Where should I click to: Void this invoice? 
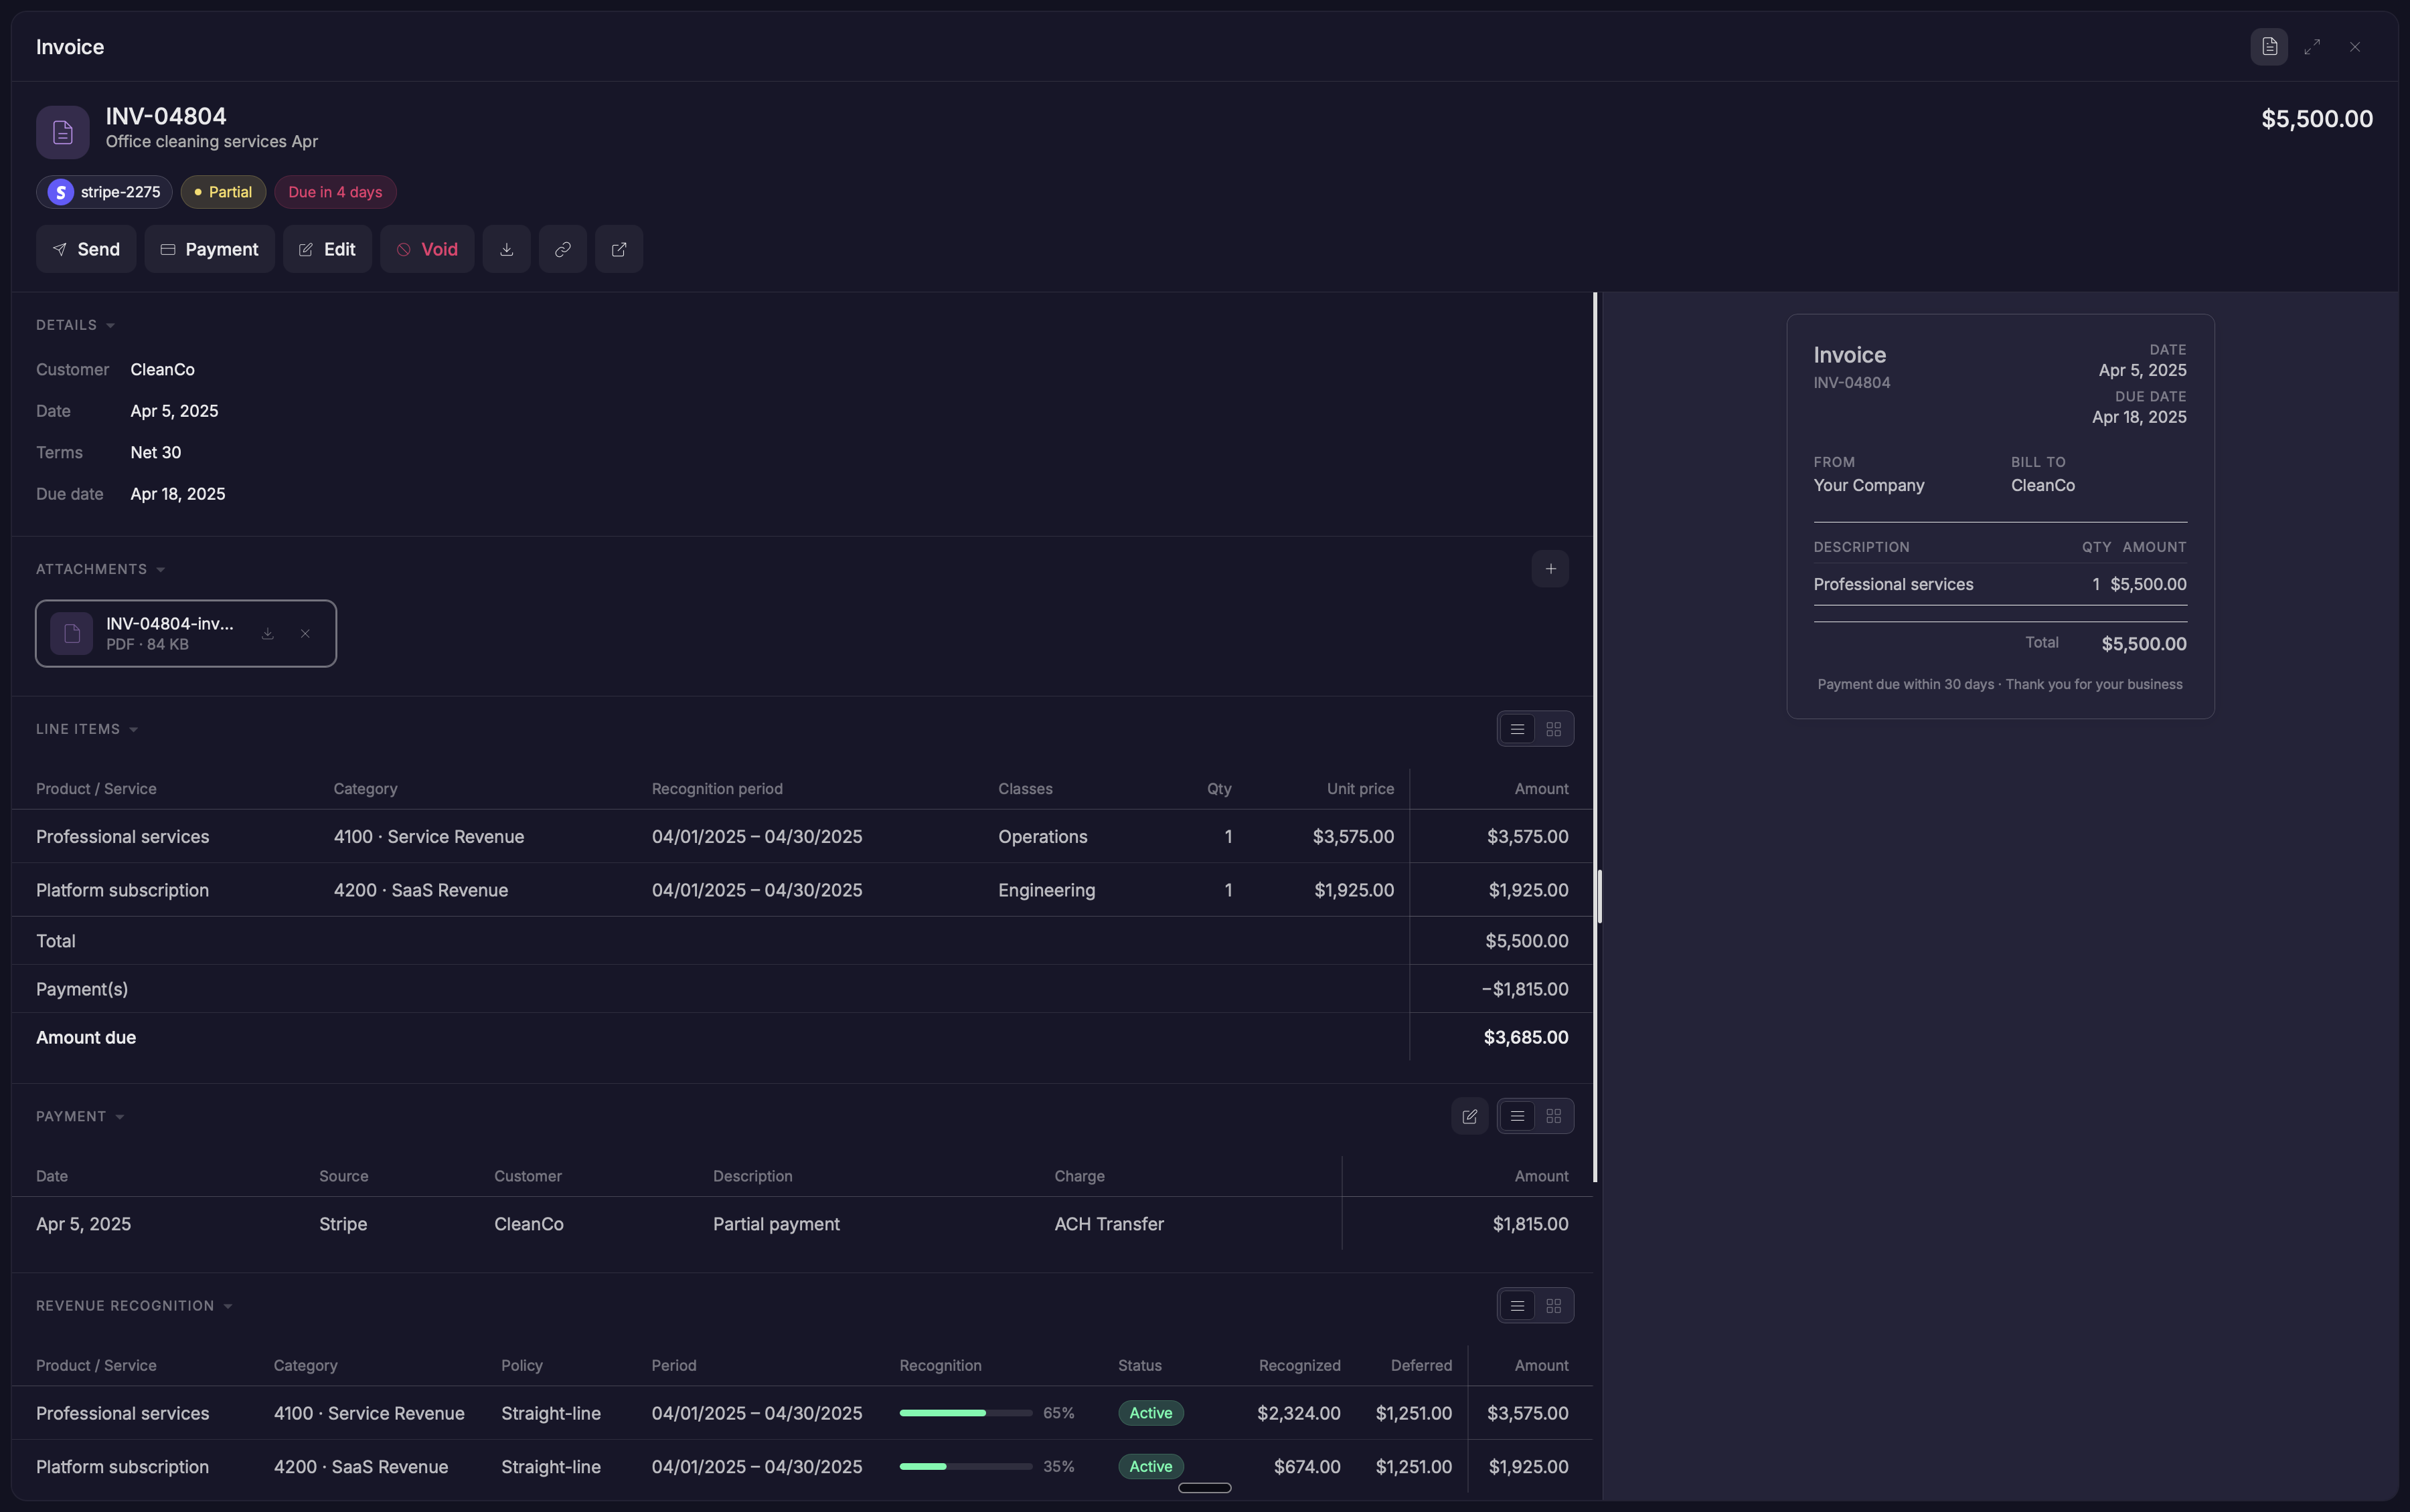tap(427, 249)
